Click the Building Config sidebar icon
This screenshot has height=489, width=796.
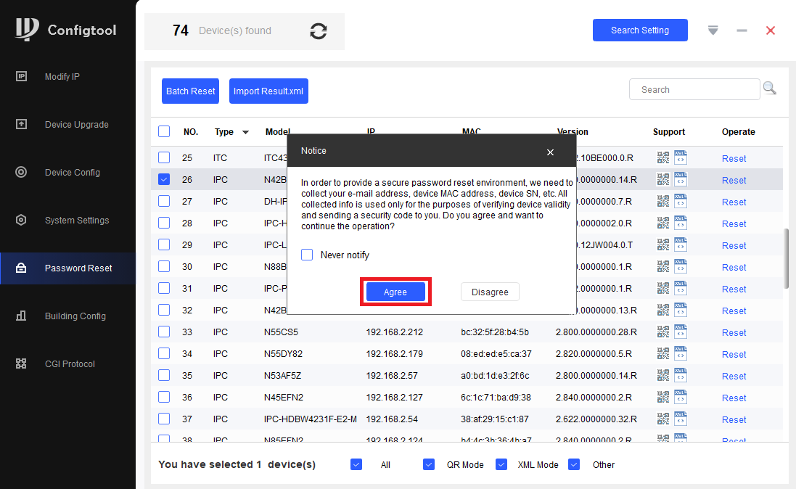21,316
